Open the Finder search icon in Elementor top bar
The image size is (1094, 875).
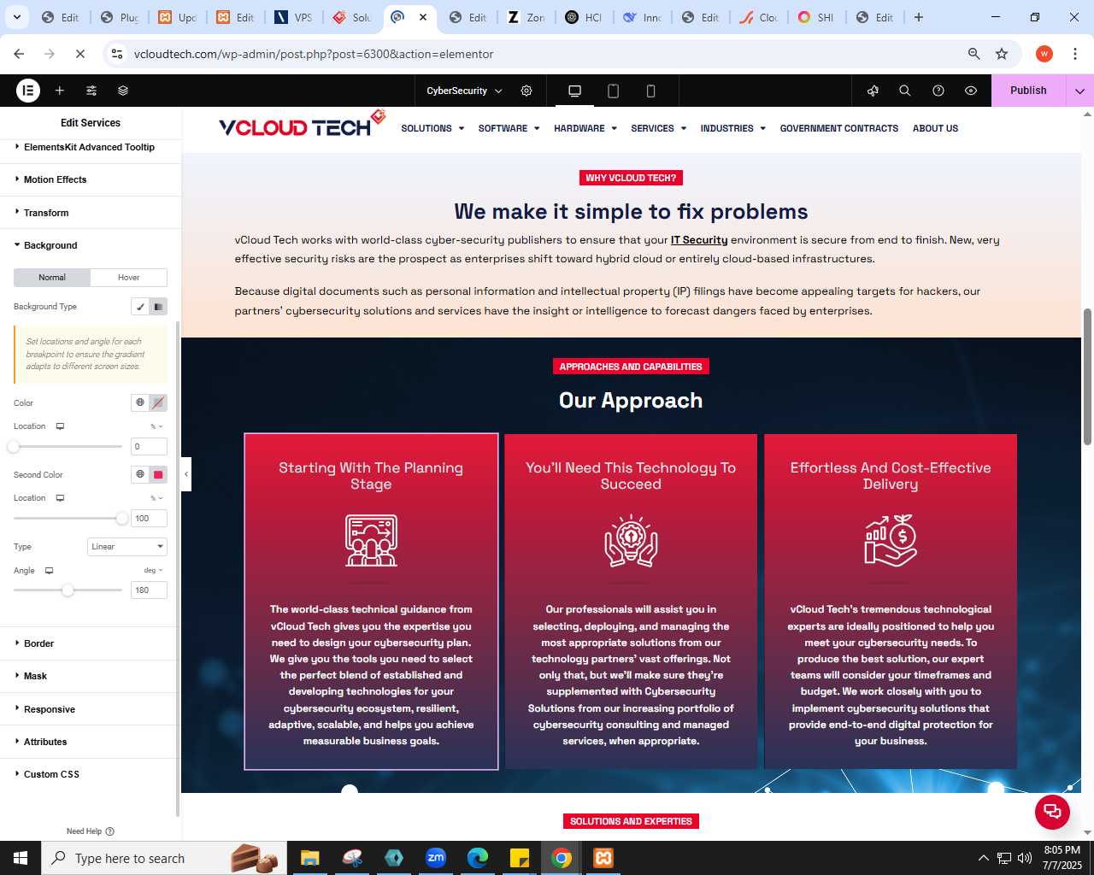pos(905,91)
